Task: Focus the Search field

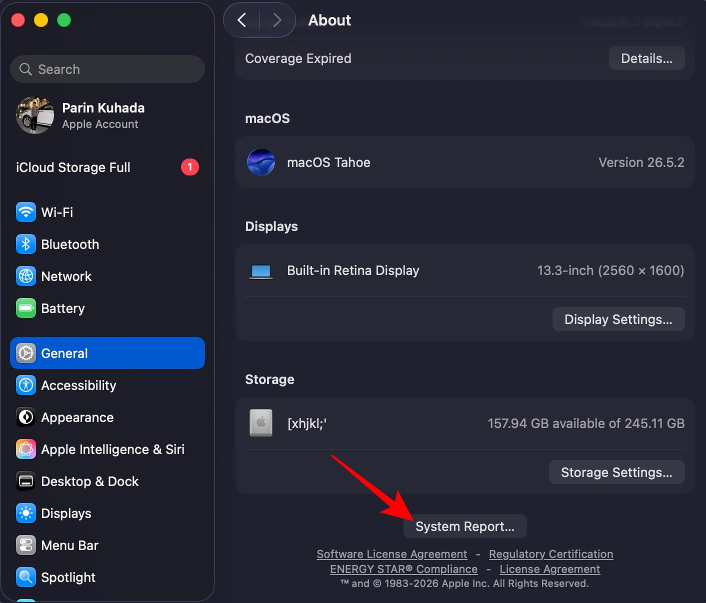Action: tap(107, 69)
